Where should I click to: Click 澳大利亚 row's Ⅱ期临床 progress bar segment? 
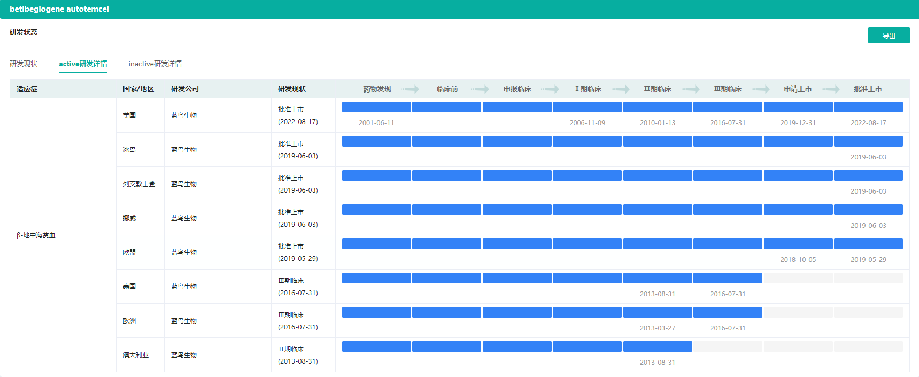tap(658, 347)
